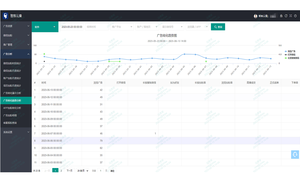Viewport: 300px width, 185px height.
Task: Open the 20条/页 page size dropdown
Action: 83,171
